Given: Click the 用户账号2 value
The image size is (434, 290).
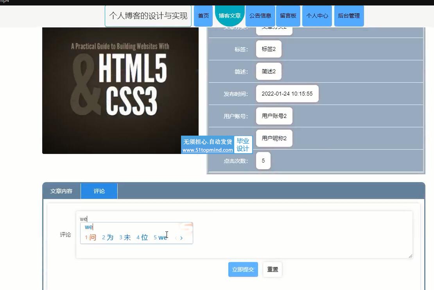Looking at the screenshot, I should point(274,116).
